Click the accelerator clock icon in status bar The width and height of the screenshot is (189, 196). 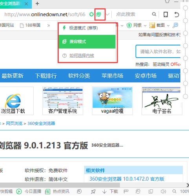pyautogui.click(x=79, y=192)
